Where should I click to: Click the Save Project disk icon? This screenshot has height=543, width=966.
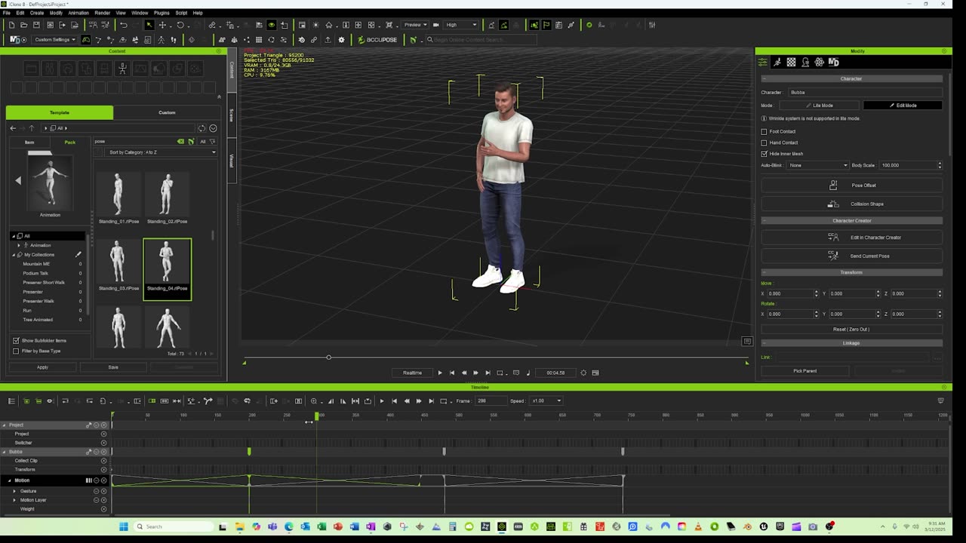pyautogui.click(x=35, y=25)
